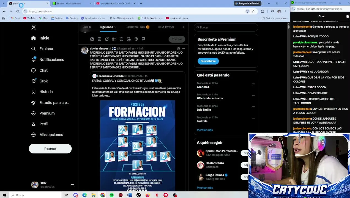Open options for Luis Emilio trend

click(x=253, y=107)
